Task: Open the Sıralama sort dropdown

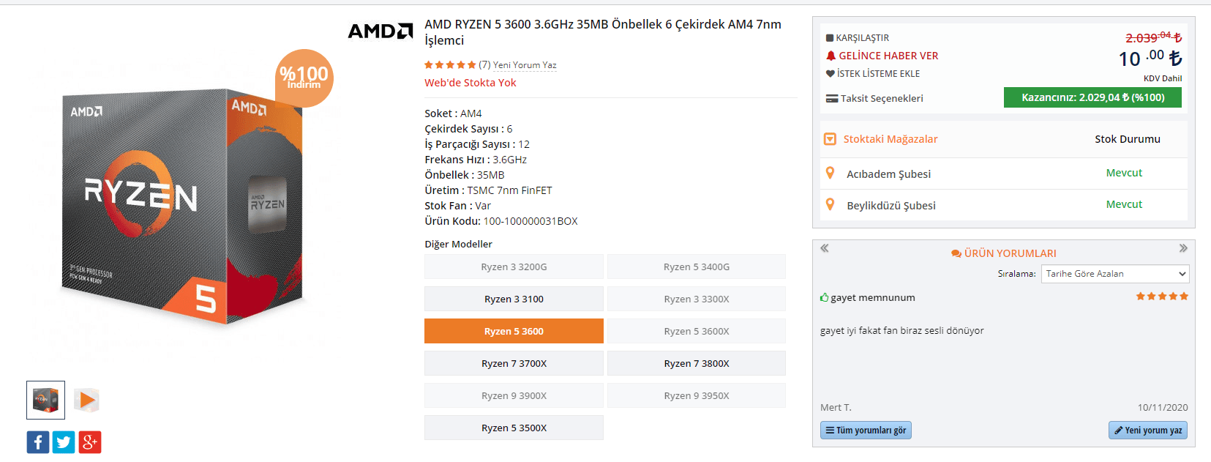Action: (1116, 274)
